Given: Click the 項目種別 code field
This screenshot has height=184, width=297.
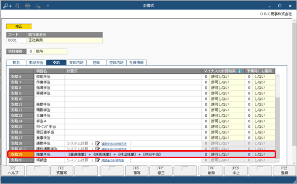Looking at the screenshot, I should [30, 52].
